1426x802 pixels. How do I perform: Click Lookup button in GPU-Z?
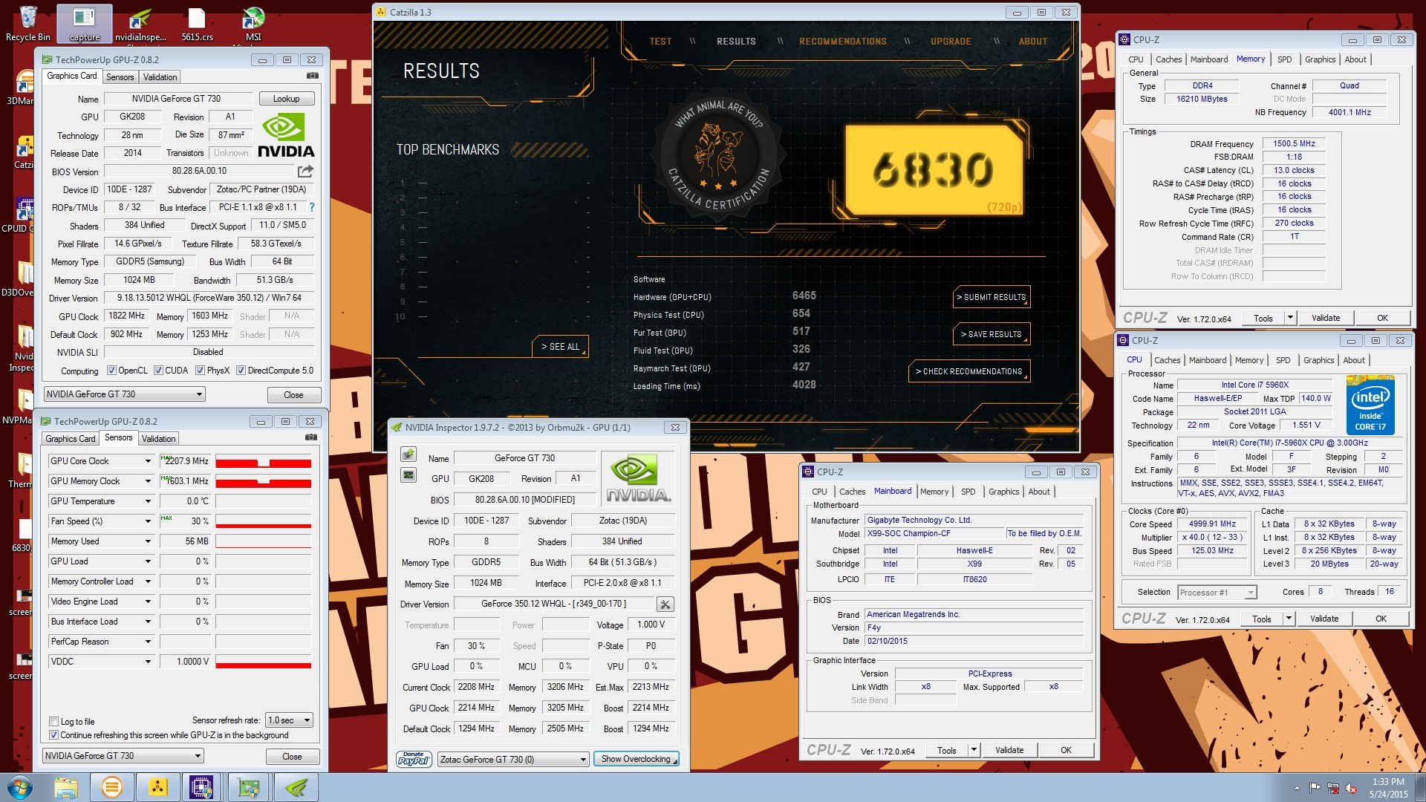pyautogui.click(x=286, y=99)
